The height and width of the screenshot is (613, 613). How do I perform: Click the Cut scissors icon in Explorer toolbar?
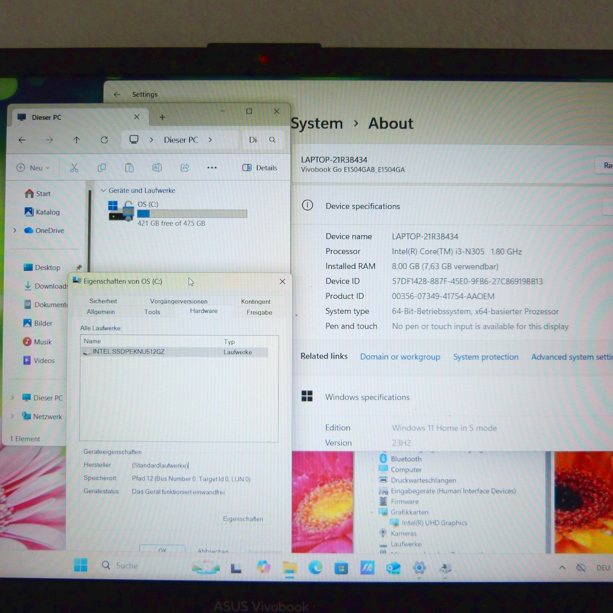click(74, 167)
